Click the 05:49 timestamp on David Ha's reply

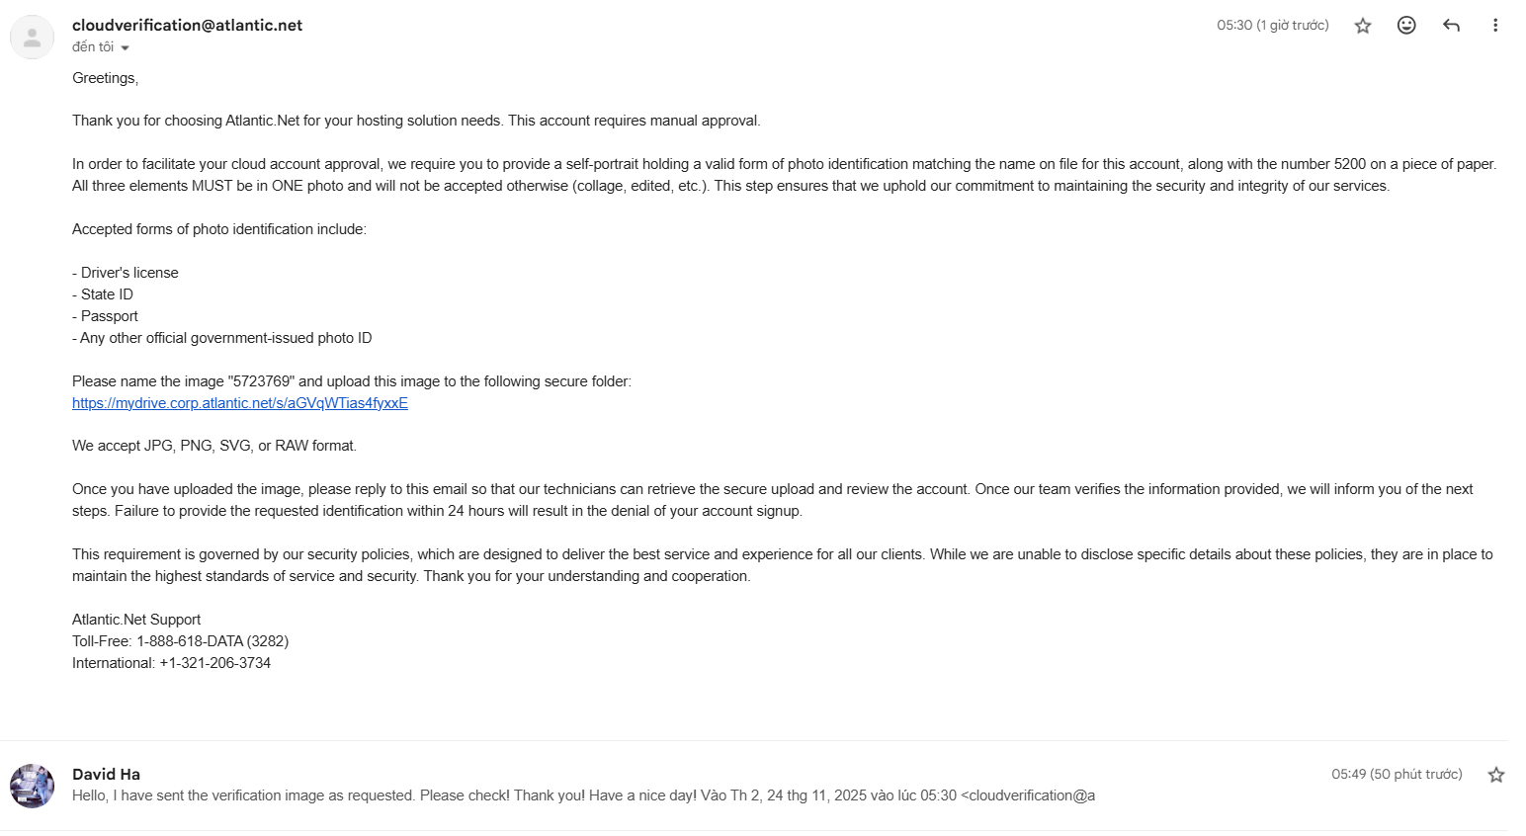(1396, 774)
